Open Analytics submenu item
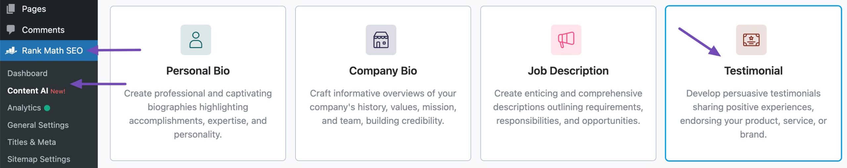847x168 pixels. click(24, 108)
